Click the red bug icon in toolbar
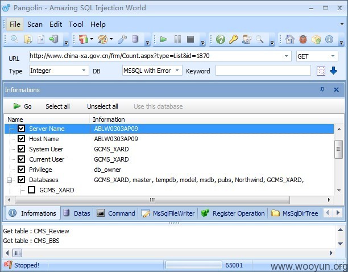 tap(303, 39)
